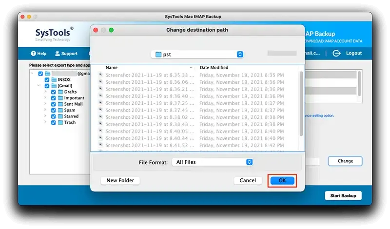Select the INBOX folder icon
390x229 pixels.
point(54,79)
